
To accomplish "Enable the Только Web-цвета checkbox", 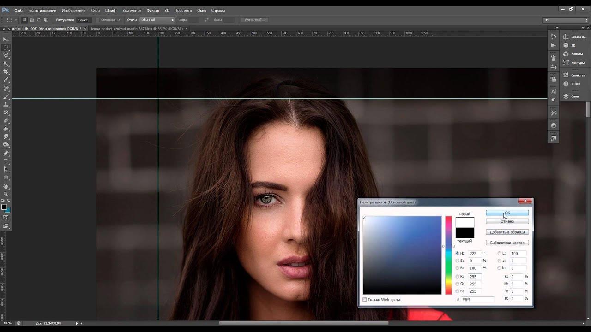I will pyautogui.click(x=365, y=300).
